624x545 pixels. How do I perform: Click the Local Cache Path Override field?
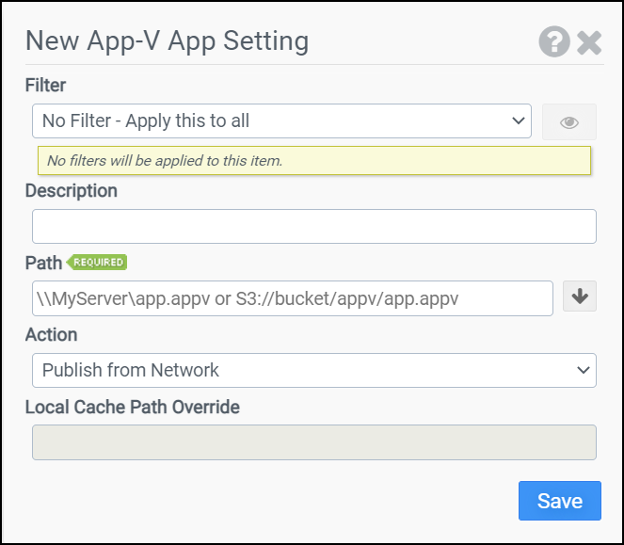click(313, 442)
